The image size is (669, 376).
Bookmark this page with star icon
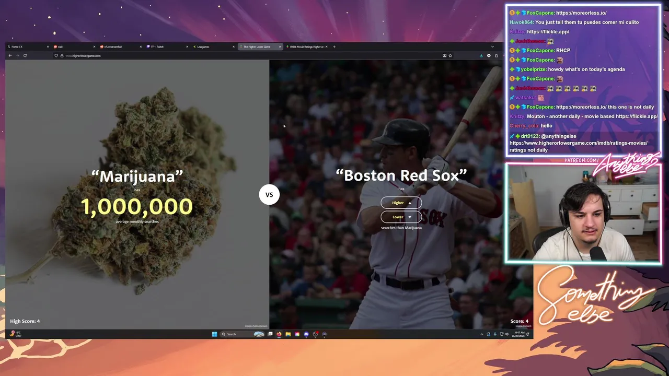coord(450,55)
